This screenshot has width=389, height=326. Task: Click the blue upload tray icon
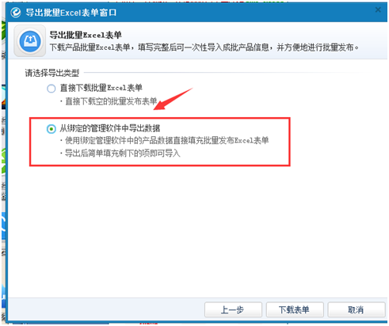tap(30, 41)
